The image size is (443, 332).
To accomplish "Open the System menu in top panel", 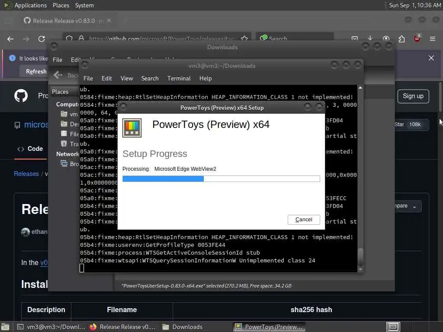I will point(84,5).
